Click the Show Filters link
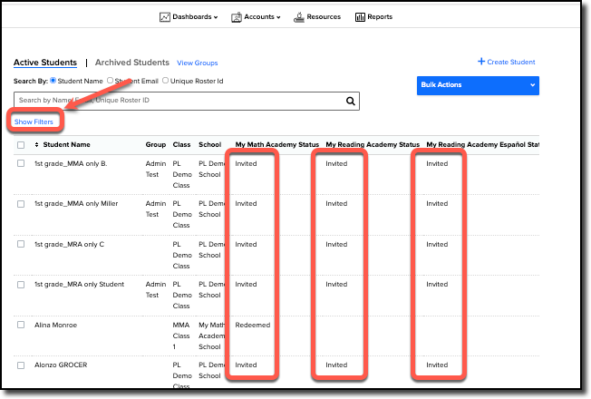591x399 pixels. [34, 122]
